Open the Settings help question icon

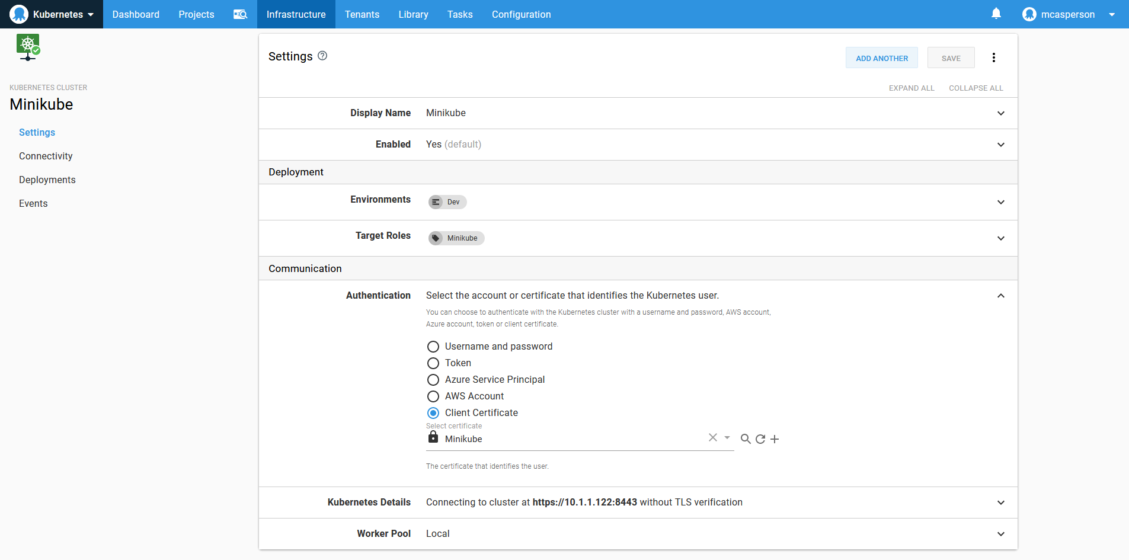coord(322,56)
